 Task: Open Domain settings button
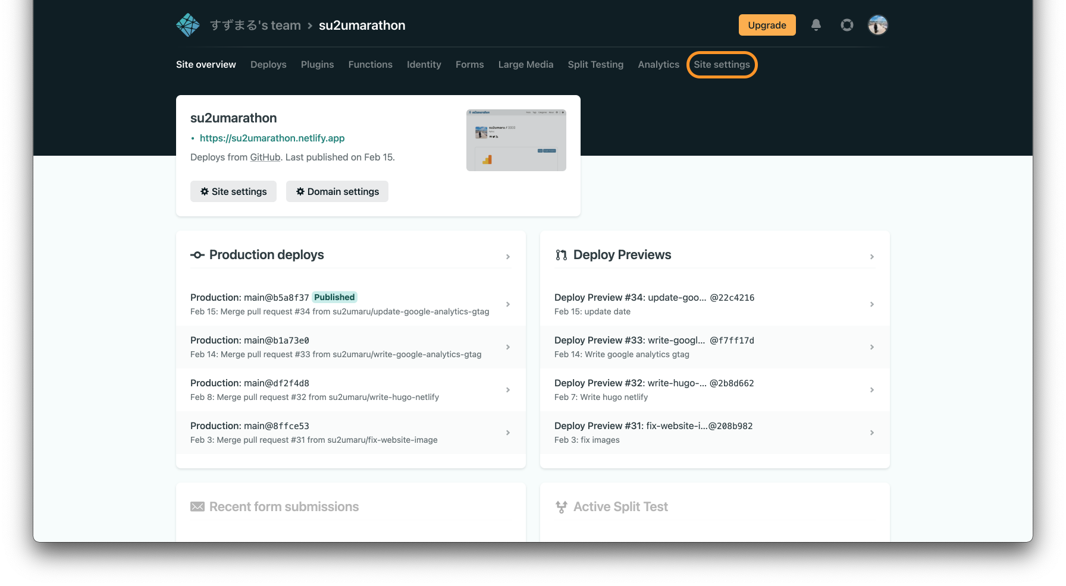(x=337, y=191)
